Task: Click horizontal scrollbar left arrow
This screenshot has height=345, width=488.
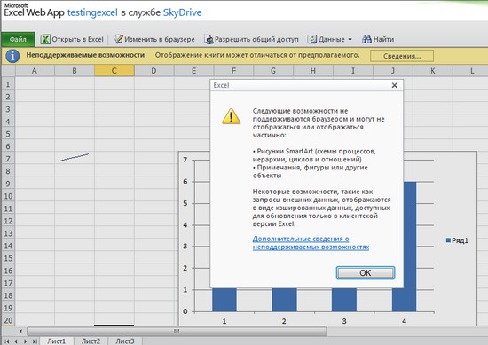Action: pyautogui.click(x=20, y=331)
